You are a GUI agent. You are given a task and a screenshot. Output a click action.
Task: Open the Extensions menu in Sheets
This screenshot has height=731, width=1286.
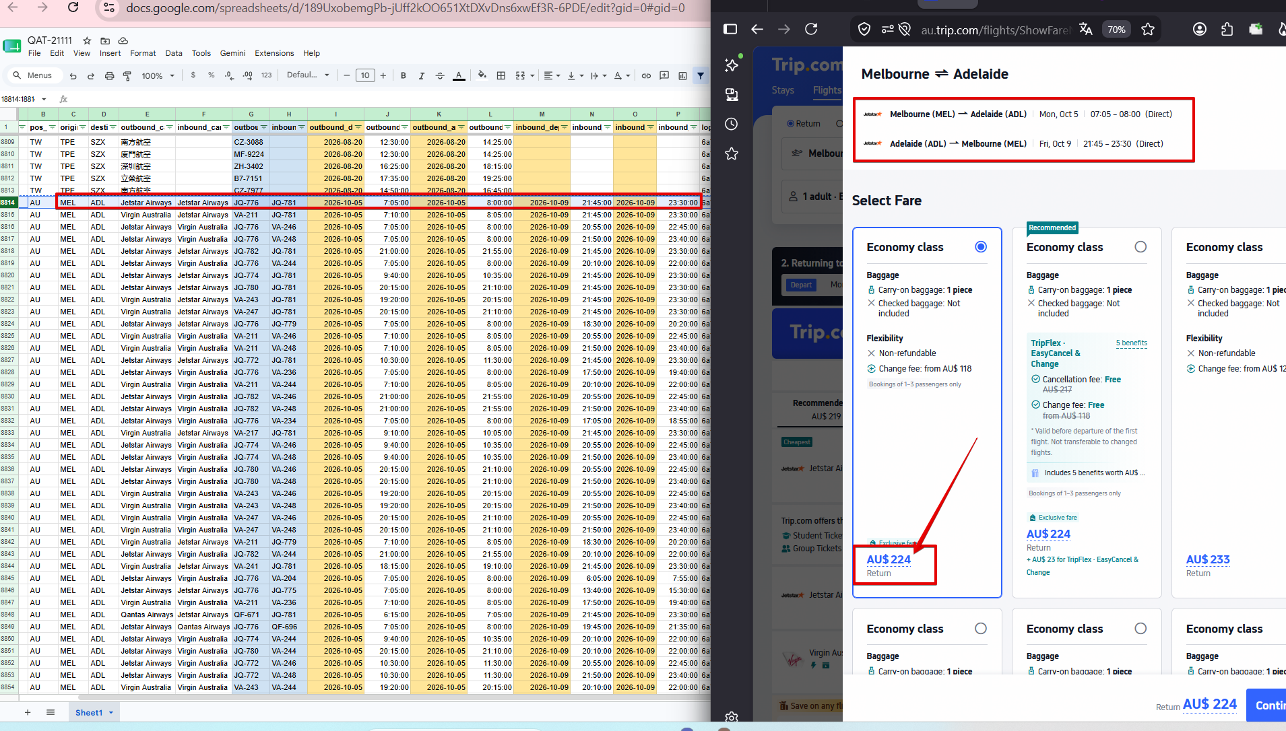(x=274, y=53)
